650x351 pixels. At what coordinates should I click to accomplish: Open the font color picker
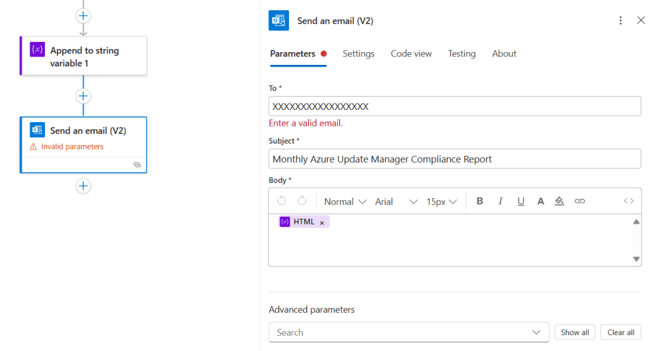click(x=541, y=201)
